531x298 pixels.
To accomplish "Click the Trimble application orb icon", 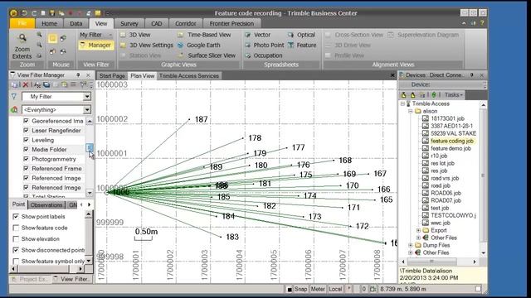I will (x=13, y=13).
